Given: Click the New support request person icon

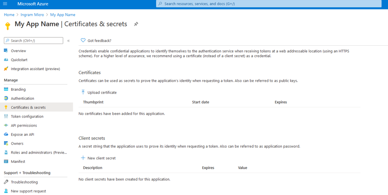Looking at the screenshot, I should point(6,191).
